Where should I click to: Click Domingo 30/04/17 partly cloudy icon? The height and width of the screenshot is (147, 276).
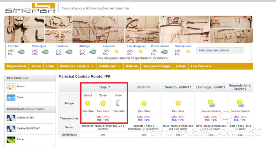[211, 103]
